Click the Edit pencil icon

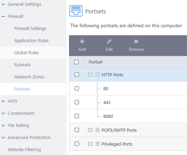(109, 42)
